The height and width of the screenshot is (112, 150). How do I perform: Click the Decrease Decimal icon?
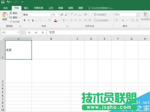point(137,20)
